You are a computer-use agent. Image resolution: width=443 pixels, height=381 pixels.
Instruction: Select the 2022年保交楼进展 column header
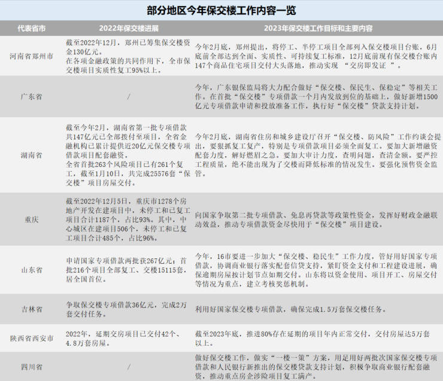coord(129,28)
